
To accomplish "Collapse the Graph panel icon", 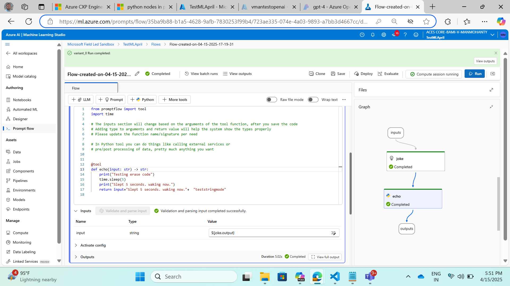I will (x=491, y=107).
